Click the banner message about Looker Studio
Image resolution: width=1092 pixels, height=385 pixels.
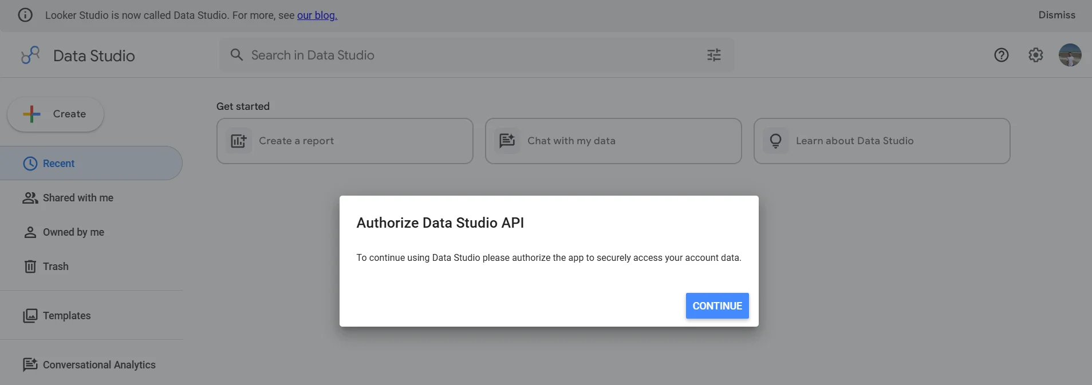pyautogui.click(x=191, y=15)
